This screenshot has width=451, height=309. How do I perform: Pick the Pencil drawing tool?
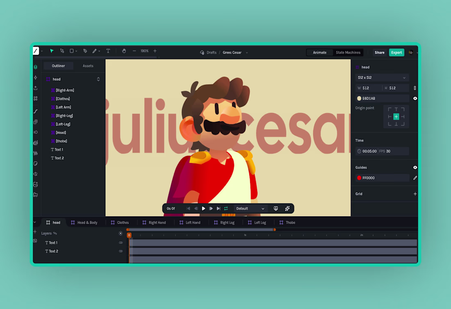(x=94, y=51)
